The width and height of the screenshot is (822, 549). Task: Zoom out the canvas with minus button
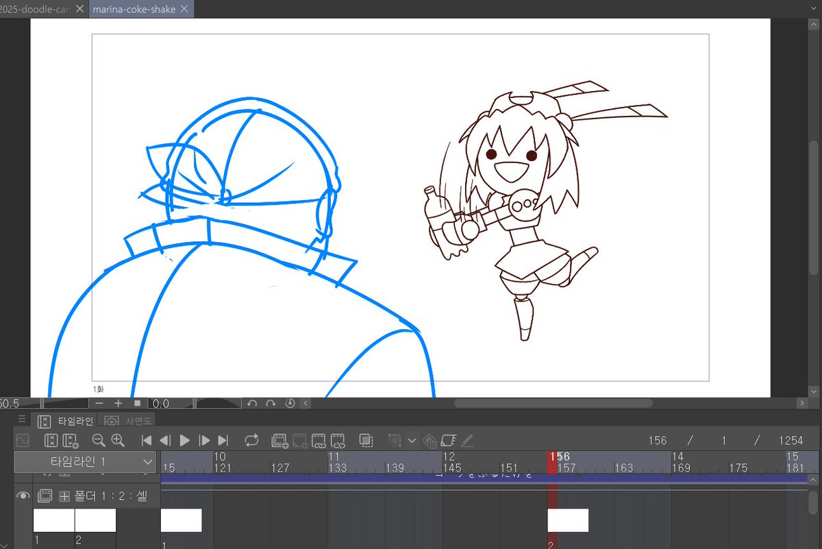(x=99, y=404)
